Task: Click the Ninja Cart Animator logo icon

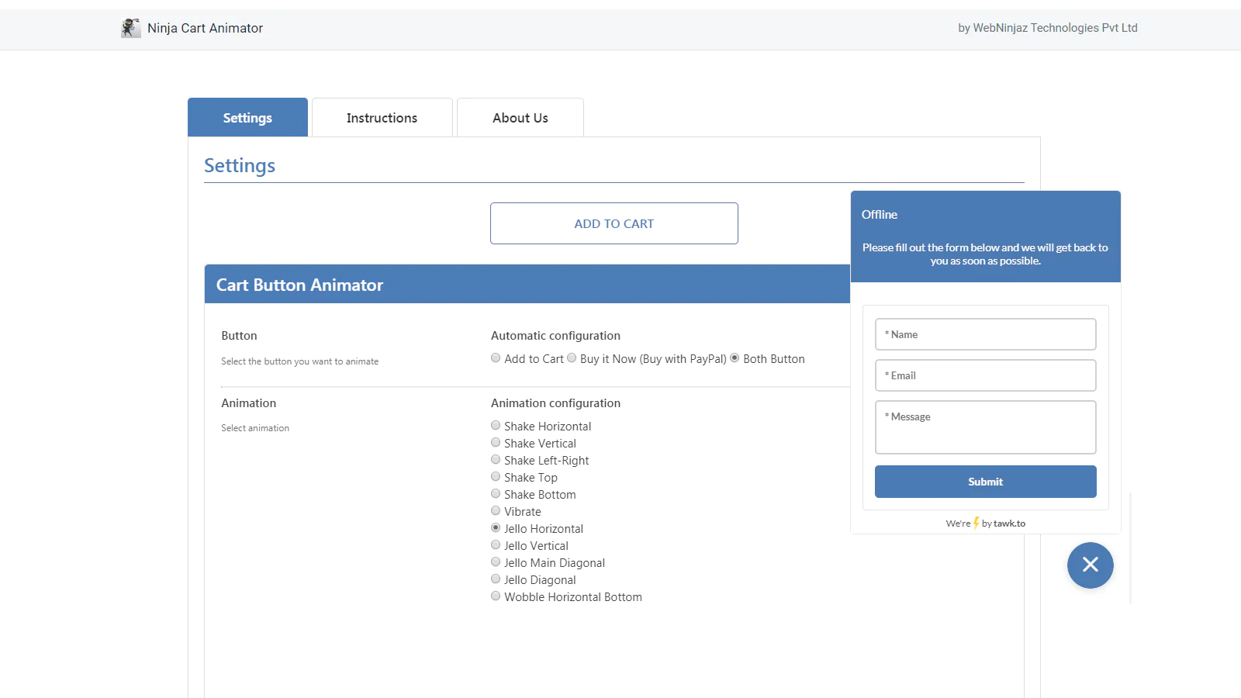Action: 131,28
